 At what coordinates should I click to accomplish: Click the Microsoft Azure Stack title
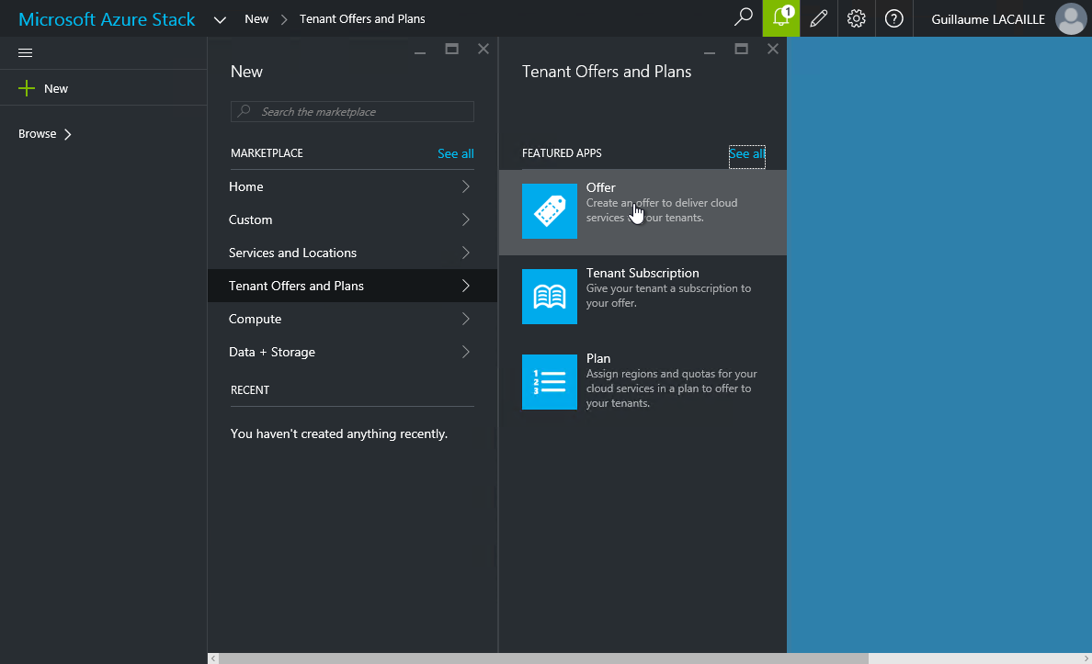[107, 19]
